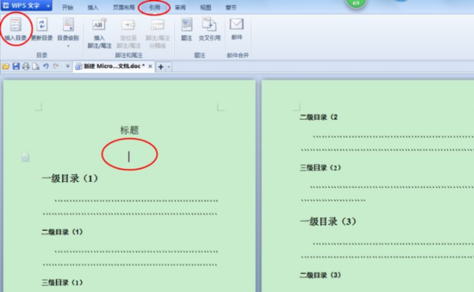Expand the WPS 文字 menu dropdown arrow
This screenshot has width=474, height=292.
tap(48, 6)
